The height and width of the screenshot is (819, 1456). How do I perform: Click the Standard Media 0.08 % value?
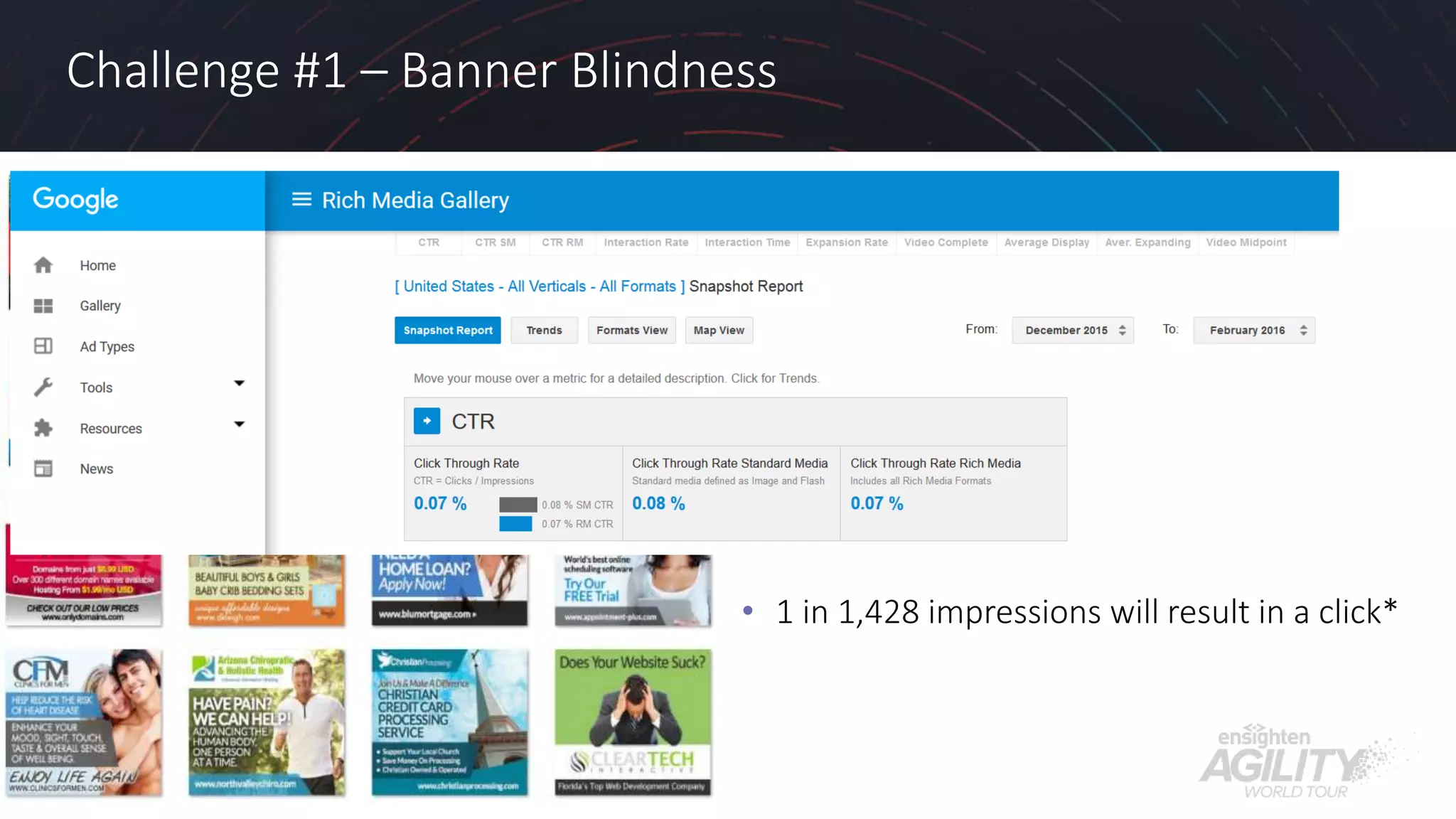pos(659,503)
